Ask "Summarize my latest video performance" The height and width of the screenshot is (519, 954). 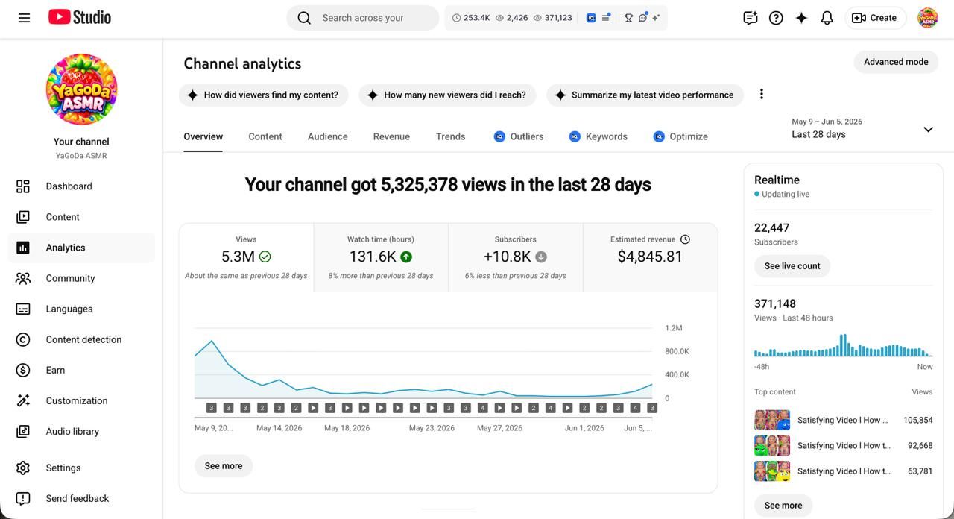click(x=645, y=95)
